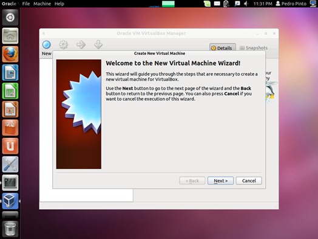
Task: Maximize the VirtualBox Manager window
Action: coord(266,33)
